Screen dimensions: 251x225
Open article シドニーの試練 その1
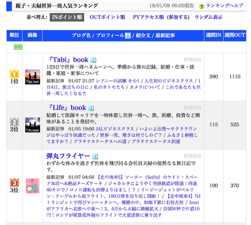tap(118, 81)
